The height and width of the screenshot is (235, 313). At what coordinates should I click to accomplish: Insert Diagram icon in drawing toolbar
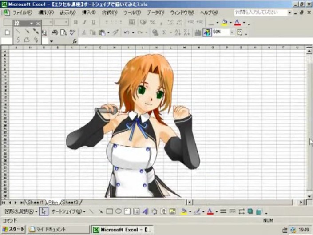155,211
